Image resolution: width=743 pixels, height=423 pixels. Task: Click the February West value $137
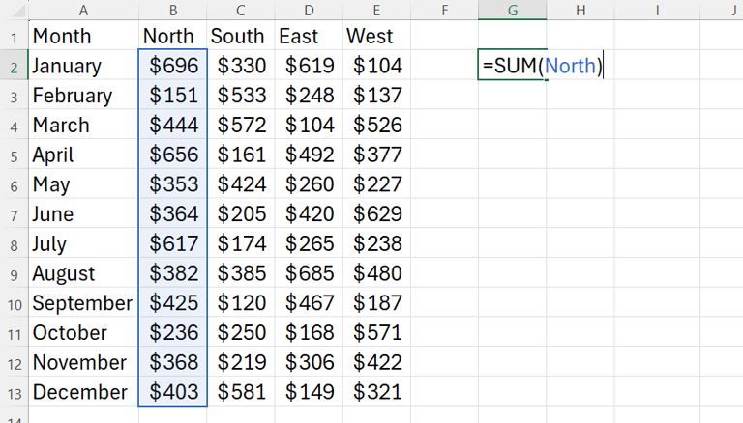point(376,95)
